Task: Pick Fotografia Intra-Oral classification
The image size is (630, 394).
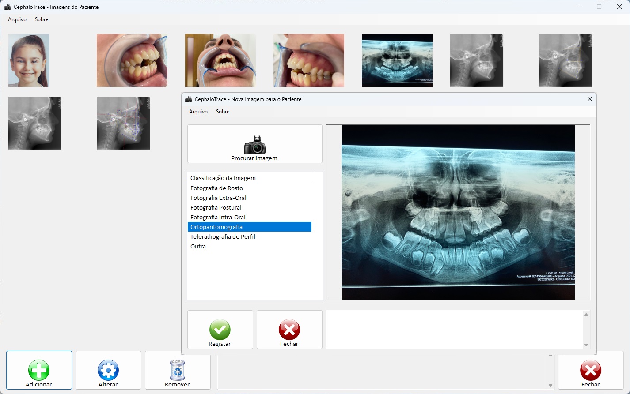Action: click(x=218, y=217)
